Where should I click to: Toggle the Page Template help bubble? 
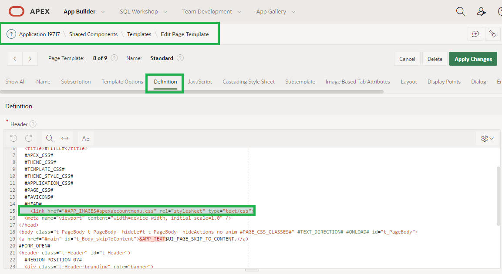click(x=114, y=58)
